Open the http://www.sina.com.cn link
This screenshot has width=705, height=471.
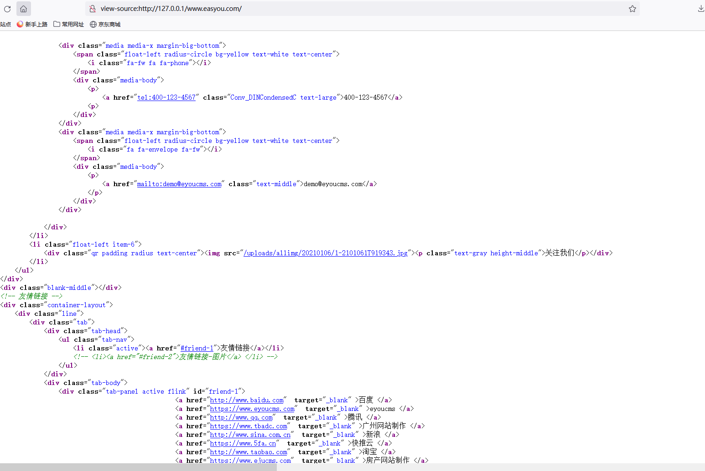coord(250,435)
